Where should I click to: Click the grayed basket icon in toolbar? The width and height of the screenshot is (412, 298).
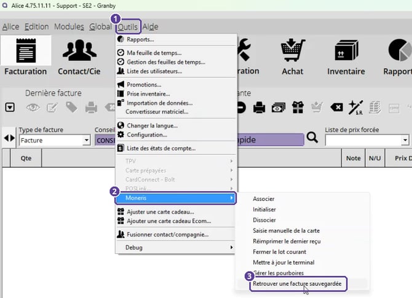click(317, 108)
